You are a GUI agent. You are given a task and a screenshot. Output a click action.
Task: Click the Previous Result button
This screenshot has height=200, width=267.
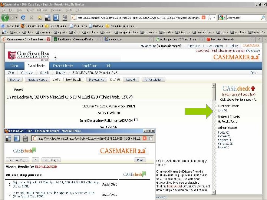[37, 79]
